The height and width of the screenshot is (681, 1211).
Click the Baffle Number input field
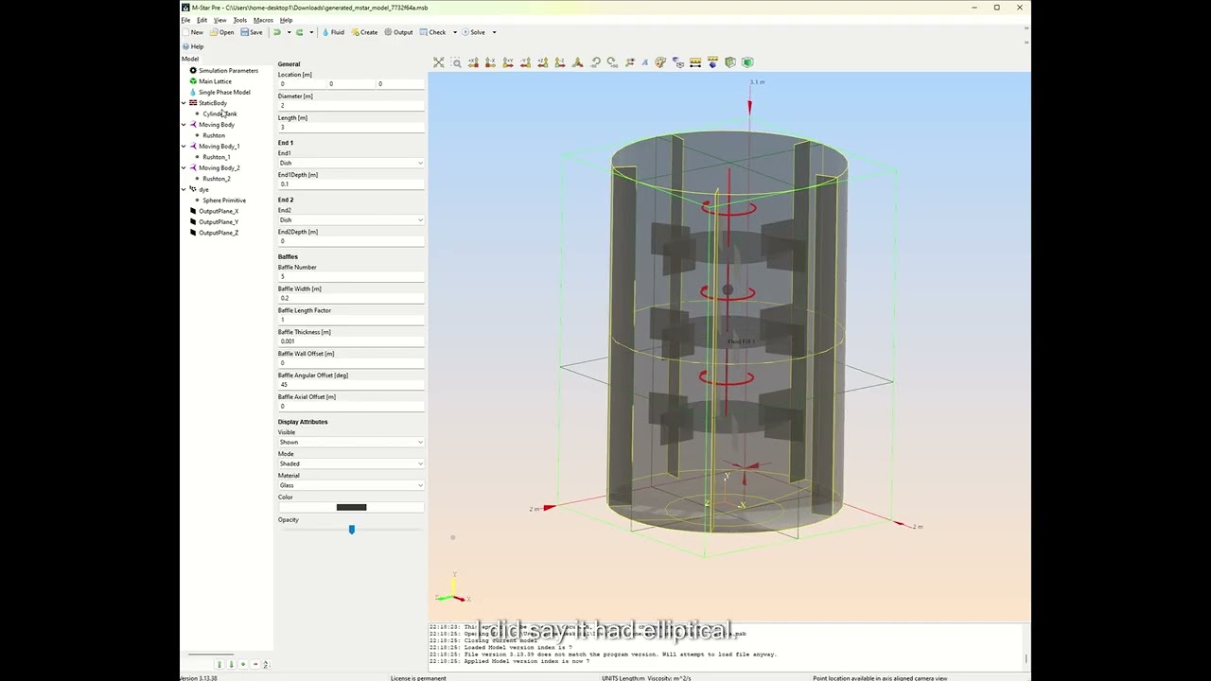[351, 276]
